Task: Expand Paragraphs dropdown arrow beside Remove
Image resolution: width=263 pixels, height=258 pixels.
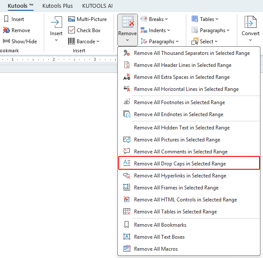Action: click(x=177, y=42)
